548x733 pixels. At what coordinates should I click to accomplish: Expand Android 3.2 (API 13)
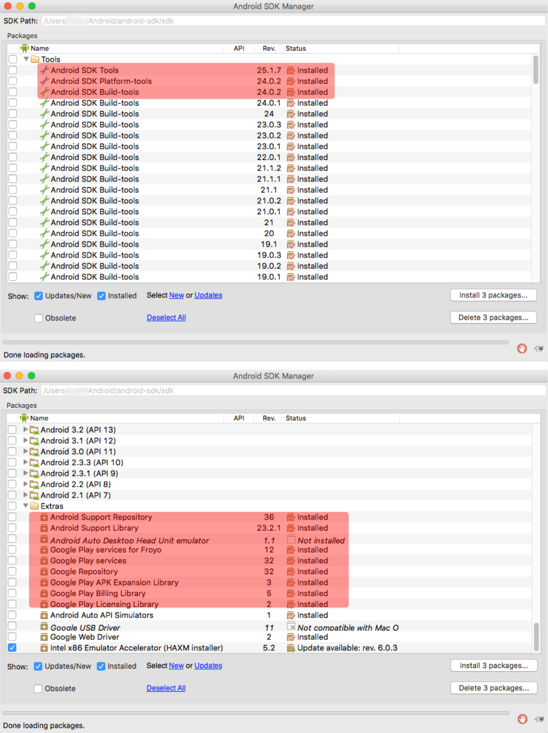tap(26, 429)
